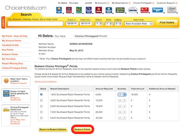Open the Comfort Inn brand logo
Image resolution: width=183 pixels, height=138 pixels.
pyautogui.click(x=59, y=10)
